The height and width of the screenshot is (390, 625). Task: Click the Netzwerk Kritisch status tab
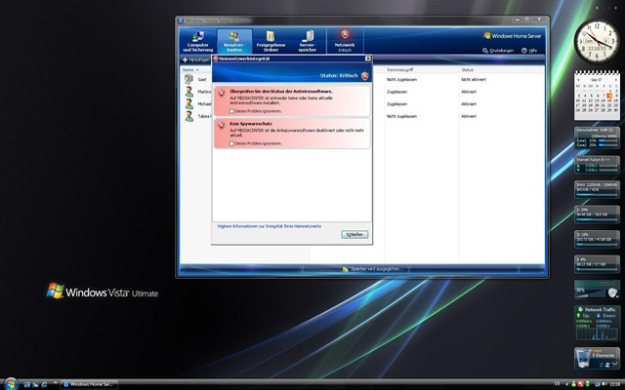[345, 41]
